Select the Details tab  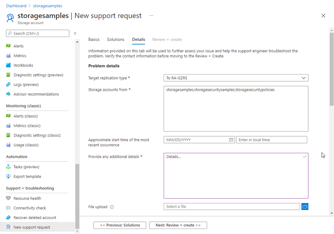139,40
